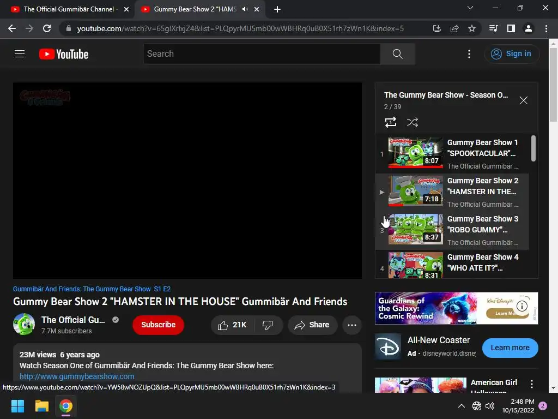
Task: Open Guardians of the Galaxy ad banner
Action: tap(456, 308)
